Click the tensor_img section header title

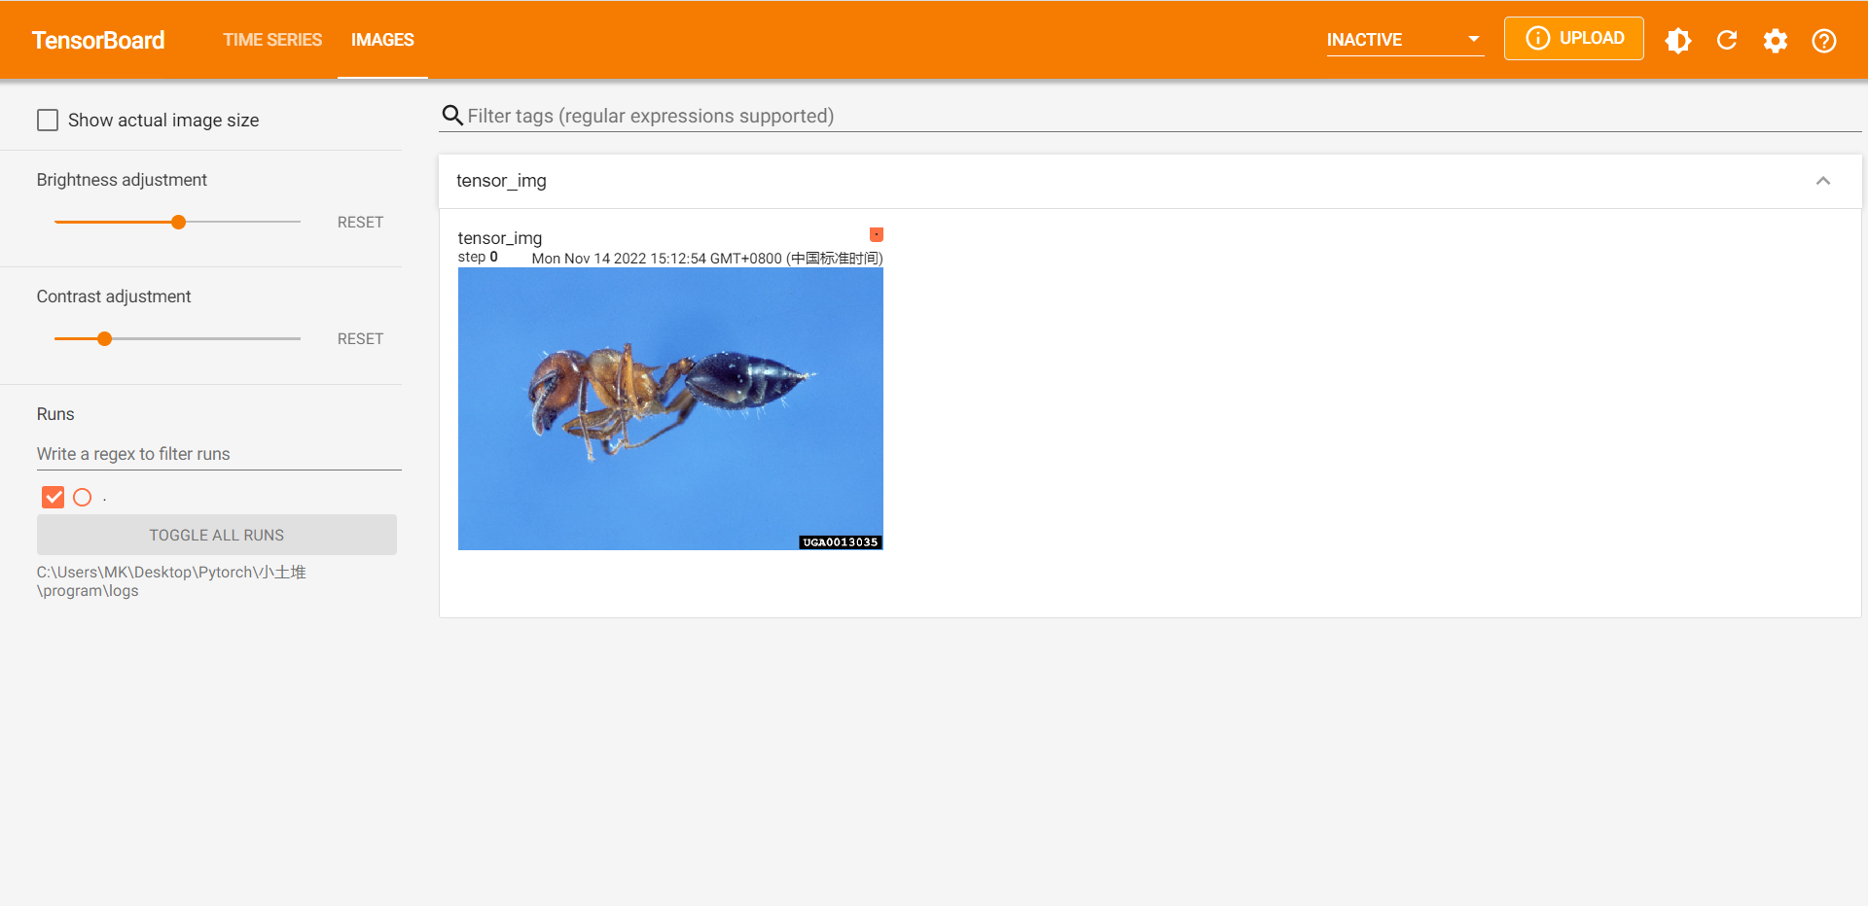coord(501,181)
